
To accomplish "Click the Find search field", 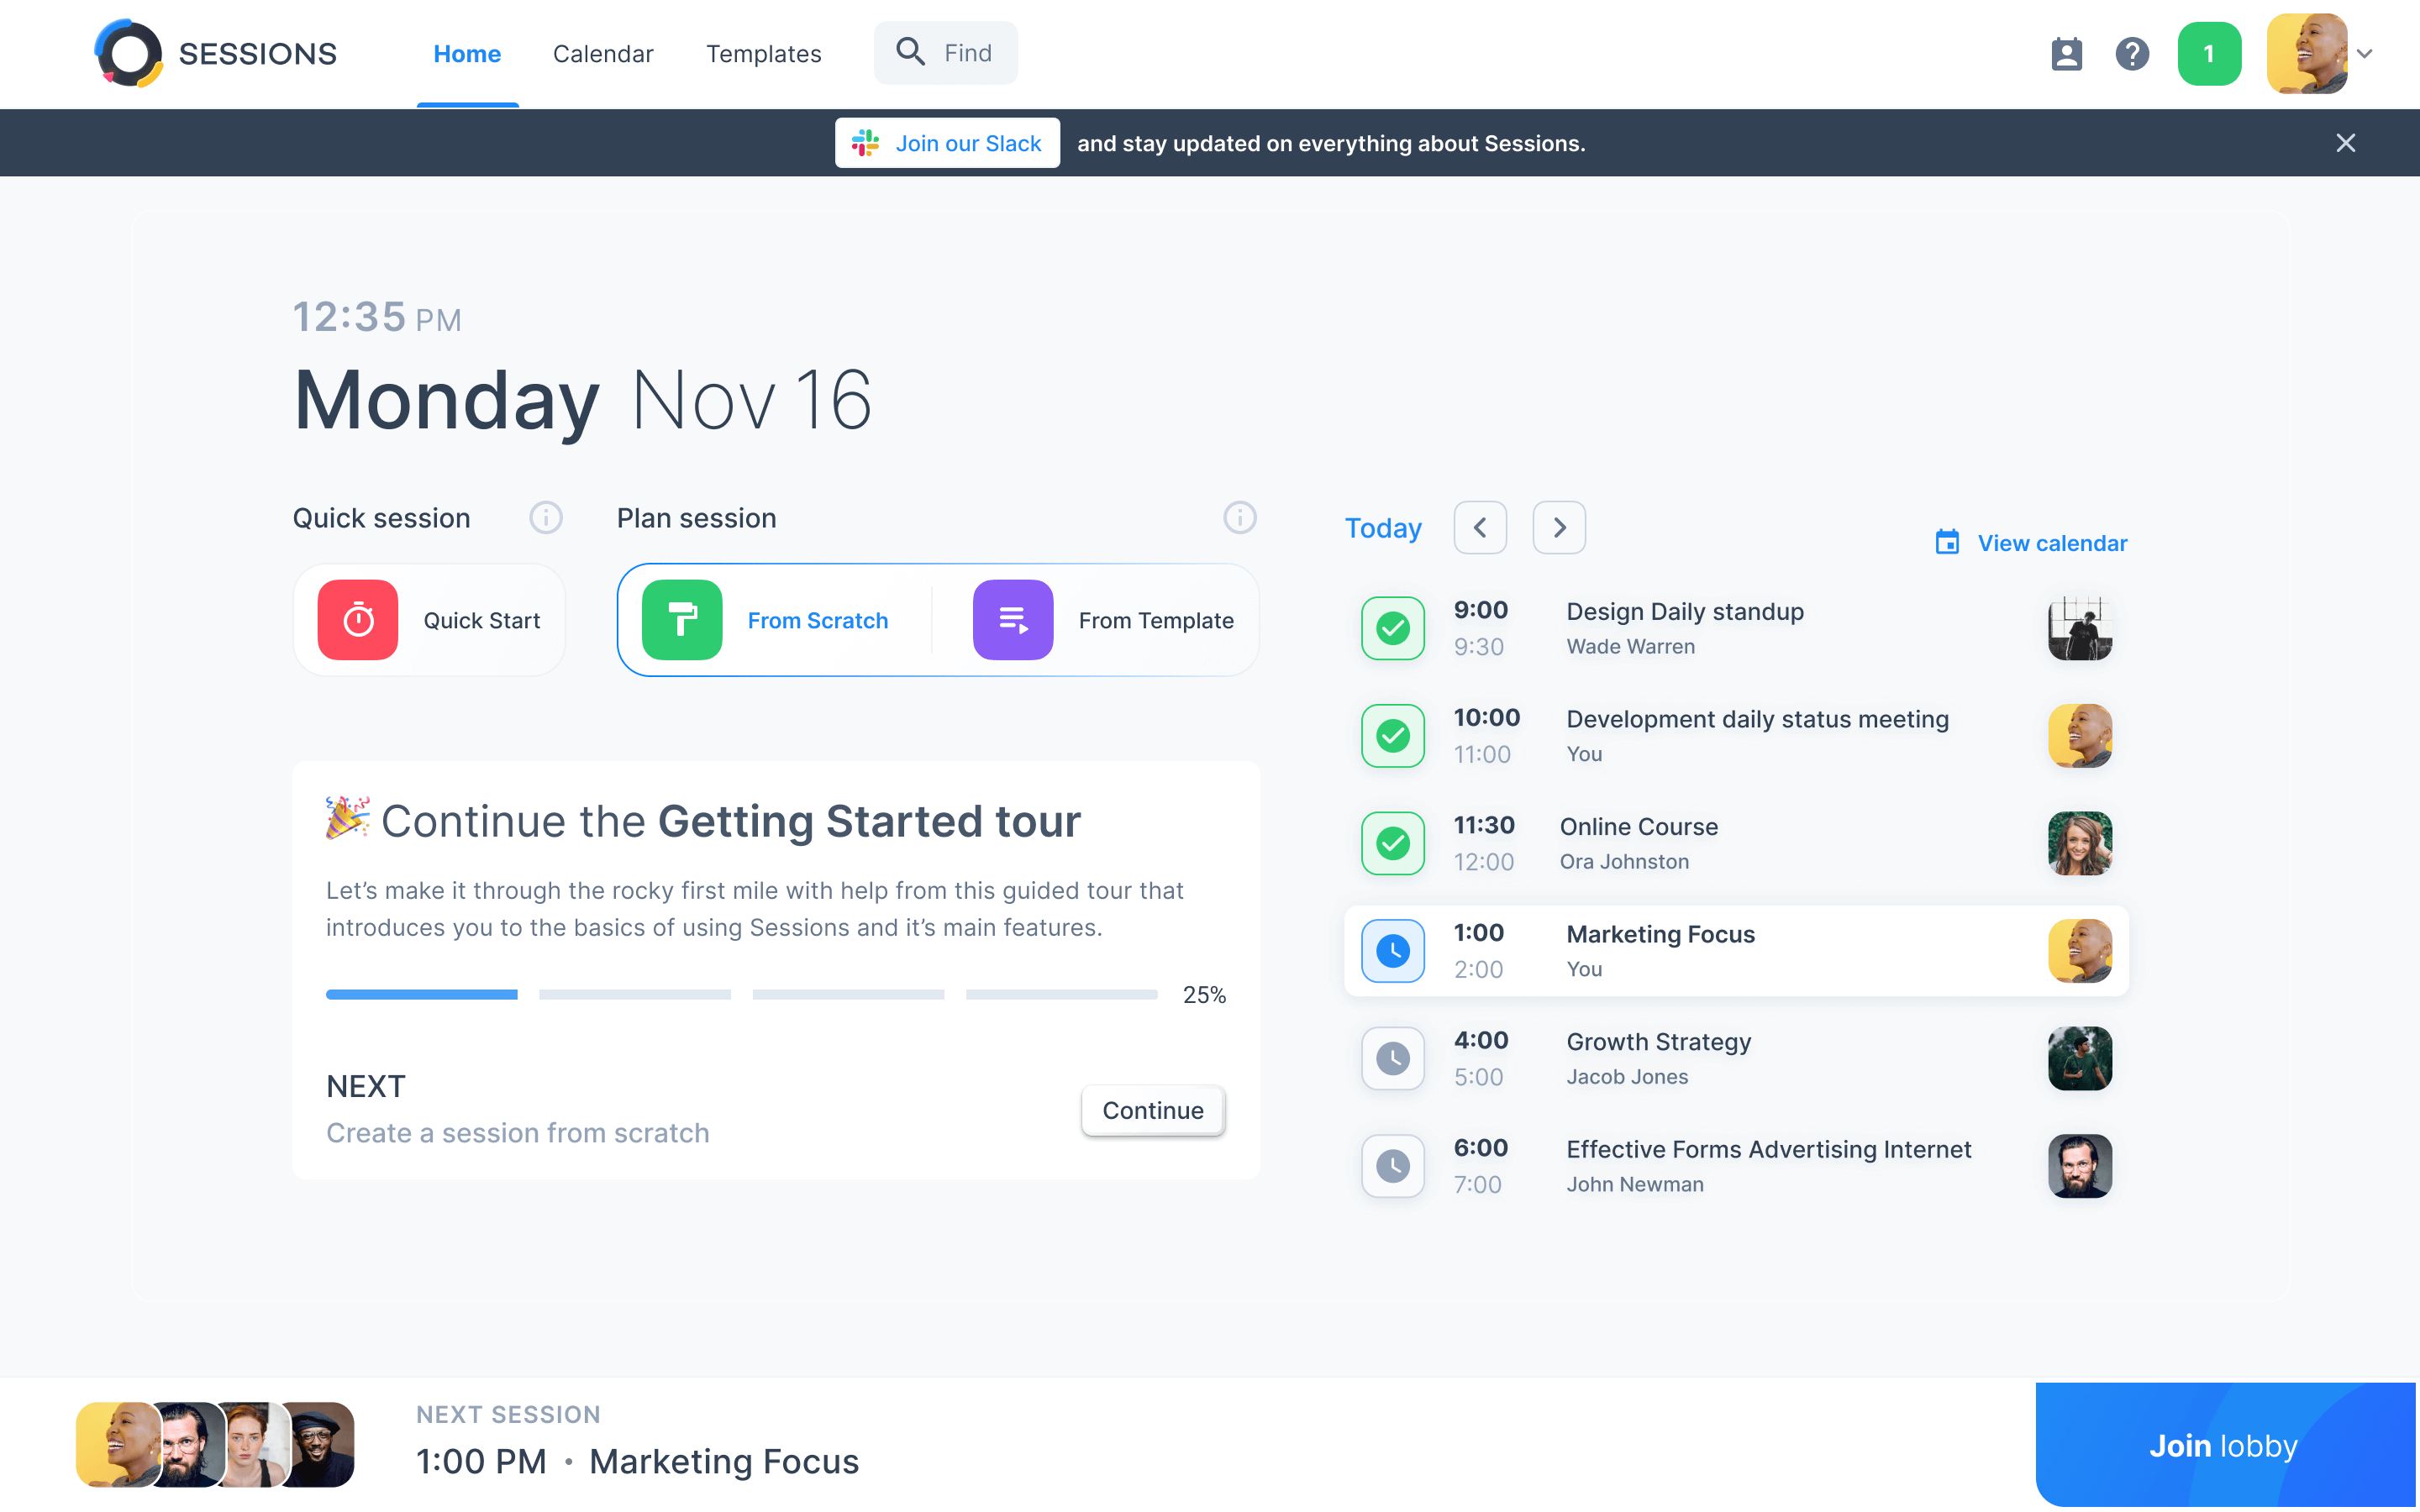I will point(946,53).
